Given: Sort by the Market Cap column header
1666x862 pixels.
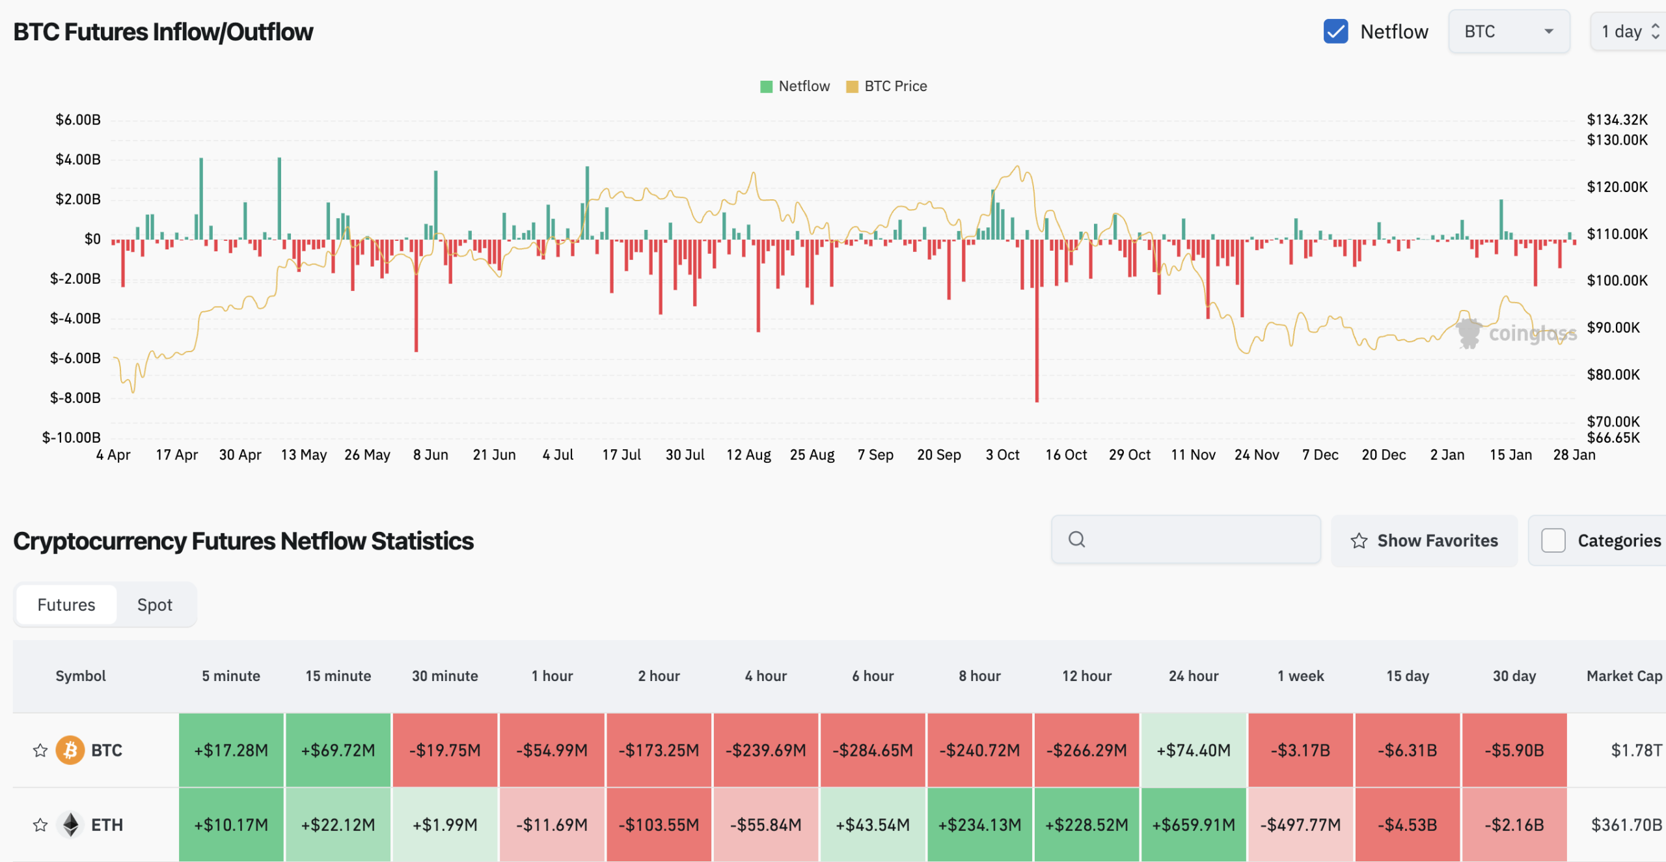Looking at the screenshot, I should pos(1624,676).
